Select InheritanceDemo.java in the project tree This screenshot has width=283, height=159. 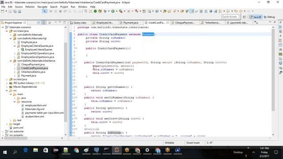33,72
